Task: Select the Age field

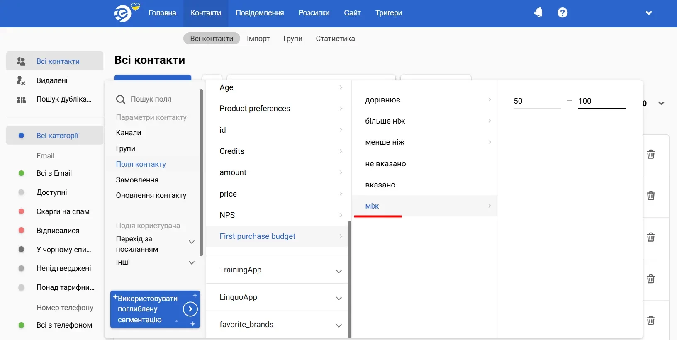Action: pos(277,87)
